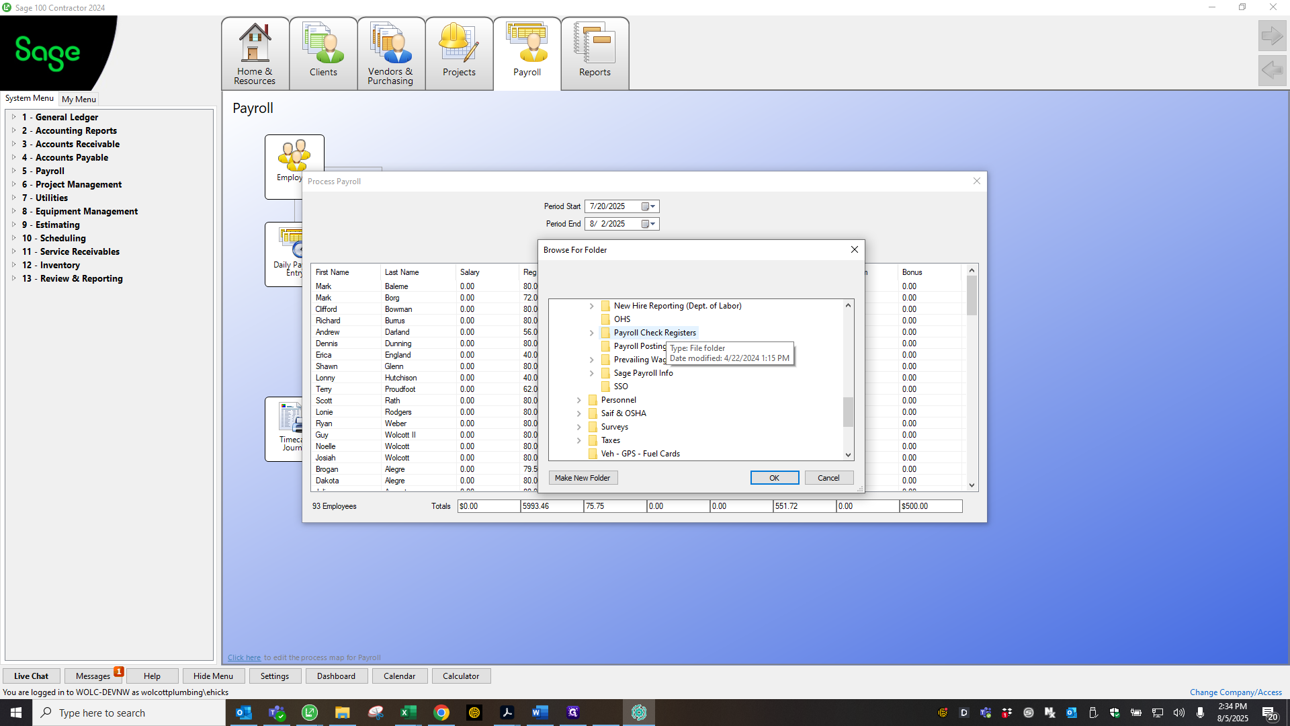Open the Dashboard button
The image size is (1290, 726).
[336, 676]
